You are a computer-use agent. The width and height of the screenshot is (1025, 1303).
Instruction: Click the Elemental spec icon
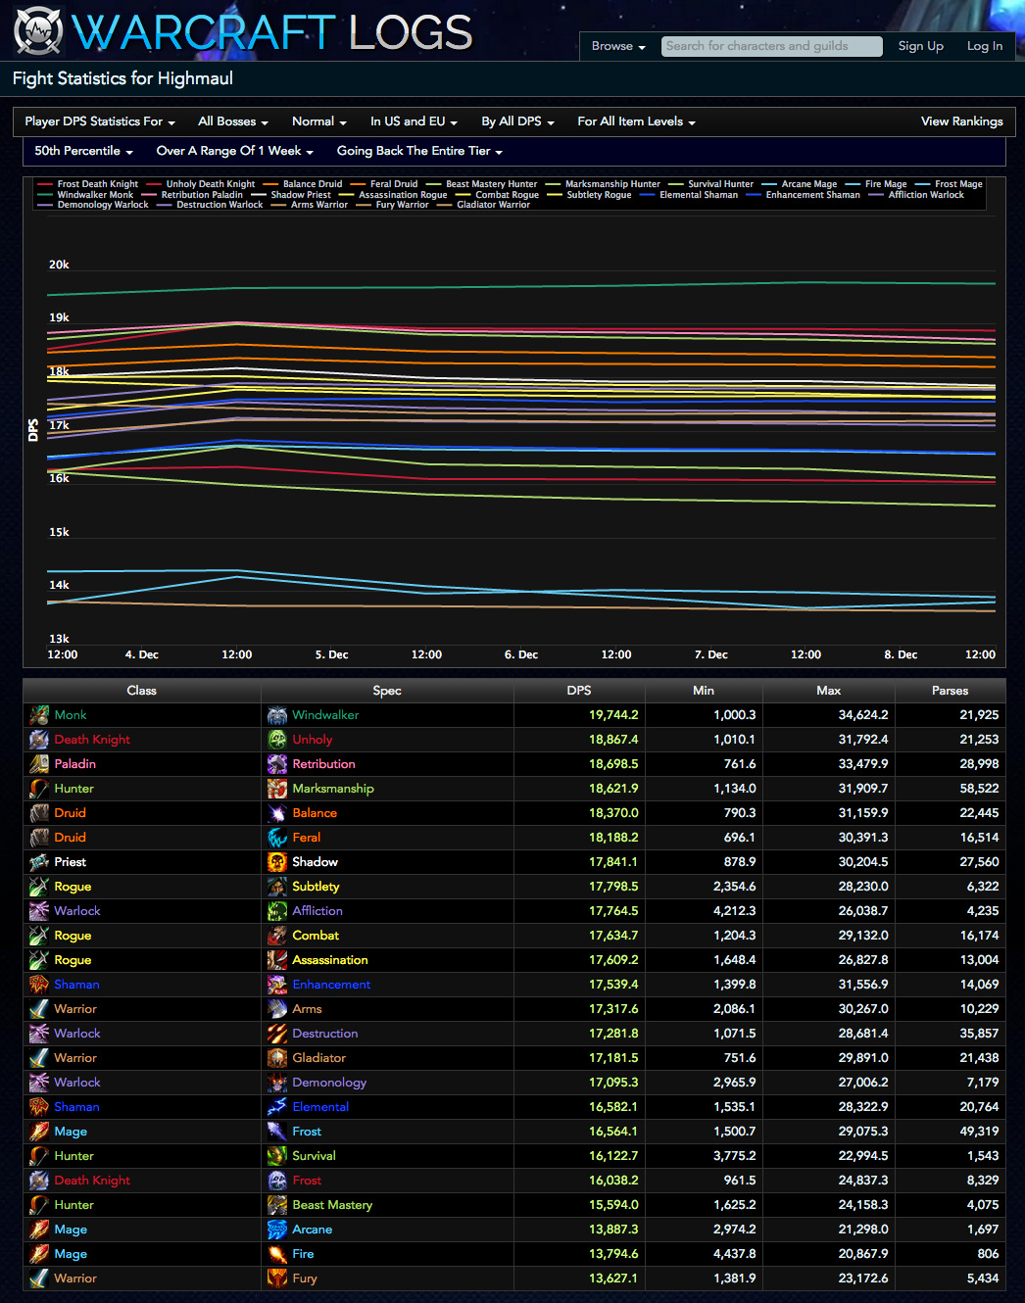coord(277,1107)
